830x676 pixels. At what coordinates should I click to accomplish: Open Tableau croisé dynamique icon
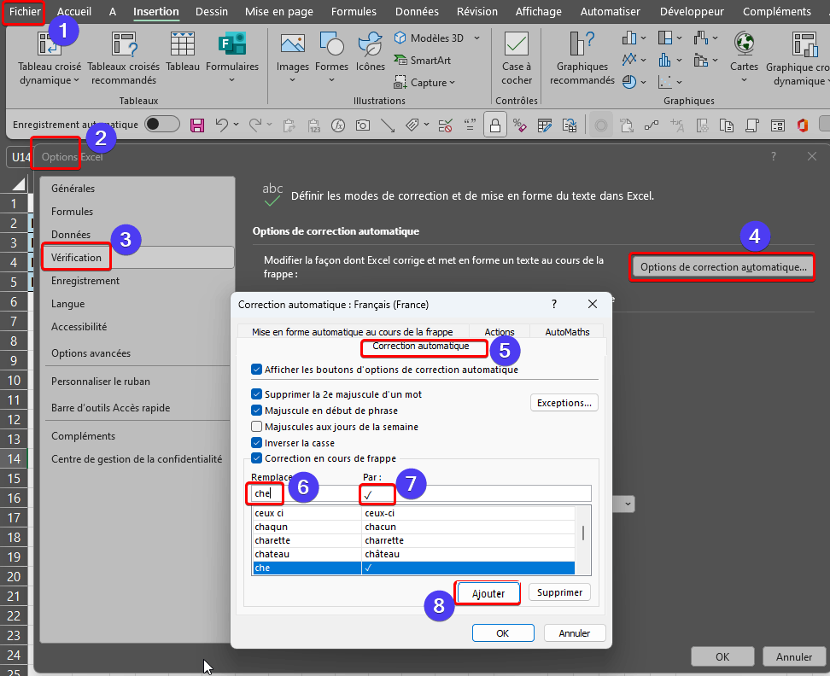pyautogui.click(x=50, y=44)
